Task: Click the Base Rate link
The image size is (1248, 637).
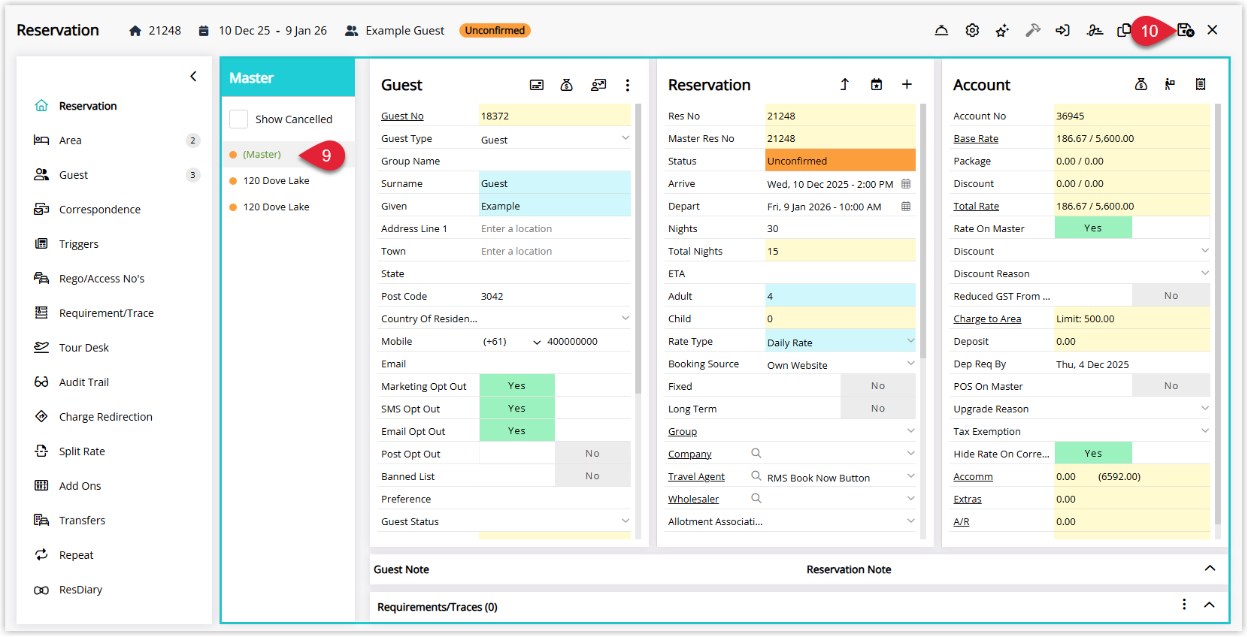Action: (976, 139)
